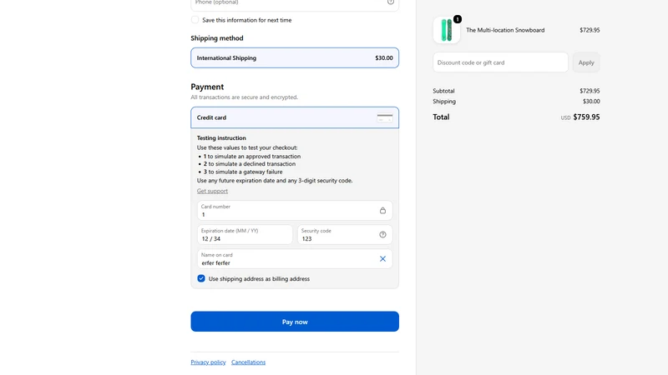Image resolution: width=668 pixels, height=375 pixels.
Task: Click the Shipping method heading
Action: (217, 38)
